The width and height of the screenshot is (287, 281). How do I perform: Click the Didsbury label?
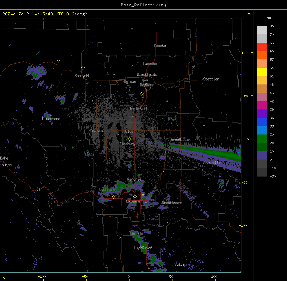click(x=128, y=144)
